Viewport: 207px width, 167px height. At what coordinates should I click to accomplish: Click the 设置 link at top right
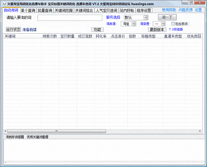tap(198, 10)
